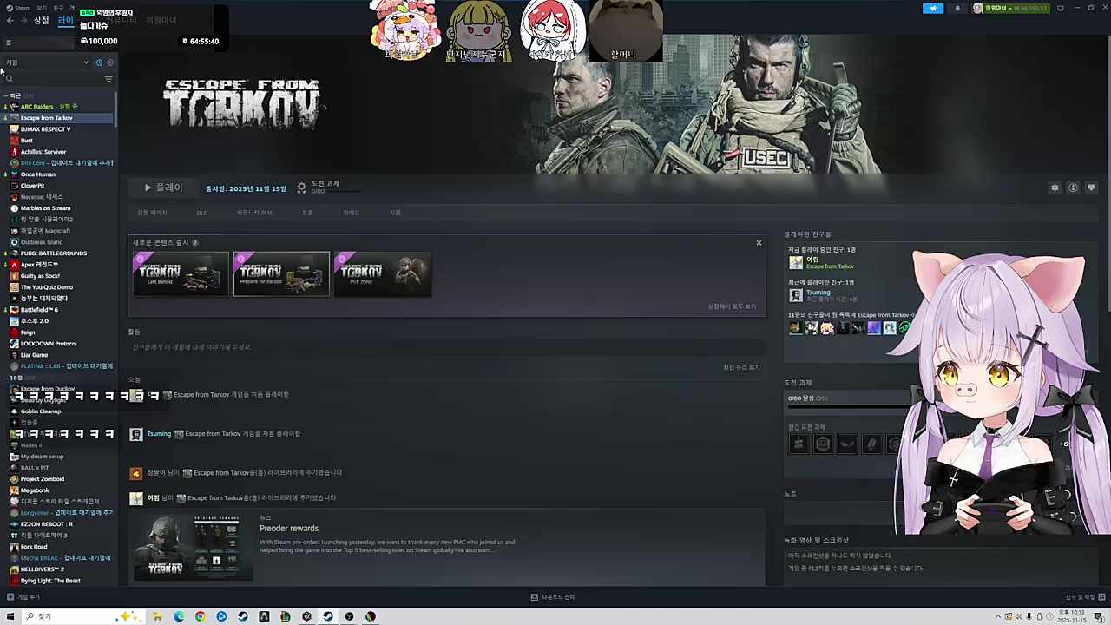
Task: Open the account name dropdown
Action: pyautogui.click(x=1011, y=9)
